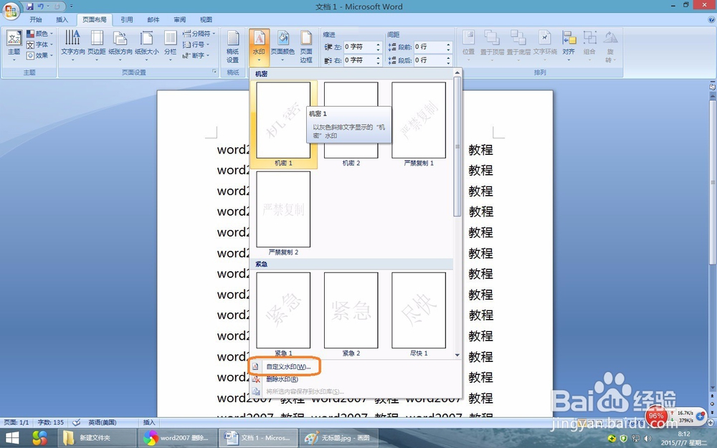Image resolution: width=717 pixels, height=448 pixels.
Task: Open 断字 hyphenation dropdown
Action: (196, 55)
